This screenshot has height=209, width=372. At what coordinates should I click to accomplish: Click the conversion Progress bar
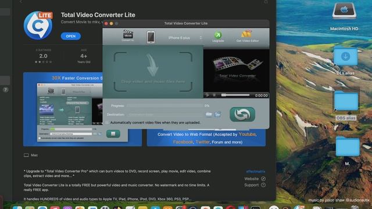164,106
